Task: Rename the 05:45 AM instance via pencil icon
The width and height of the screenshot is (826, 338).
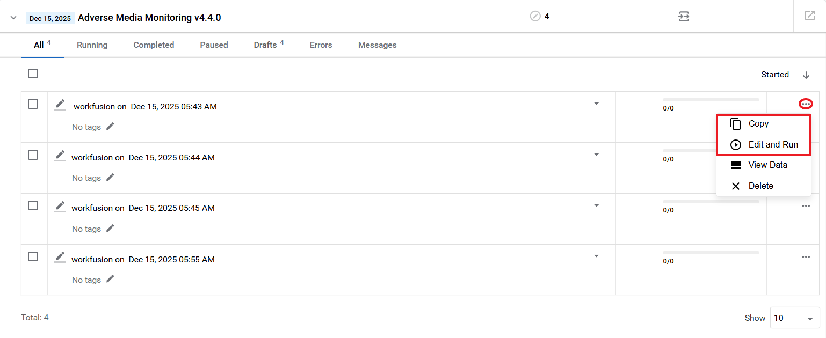Action: 60,207
